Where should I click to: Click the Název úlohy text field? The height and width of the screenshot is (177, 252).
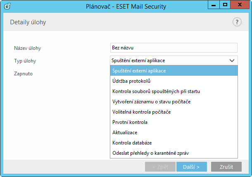[x=174, y=48]
